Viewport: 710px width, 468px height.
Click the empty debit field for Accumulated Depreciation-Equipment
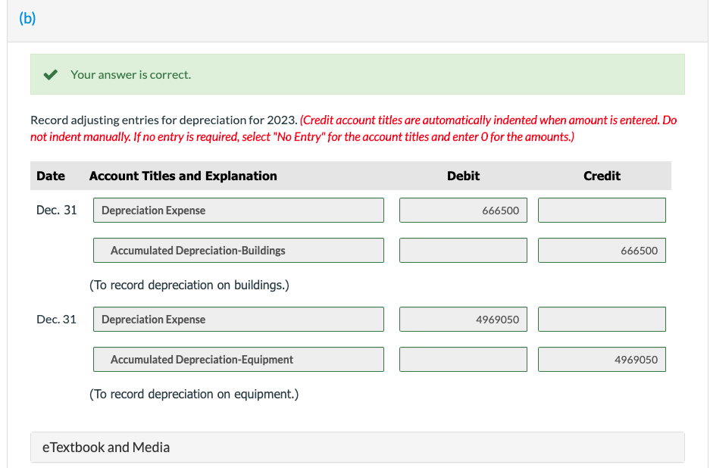[x=463, y=360]
